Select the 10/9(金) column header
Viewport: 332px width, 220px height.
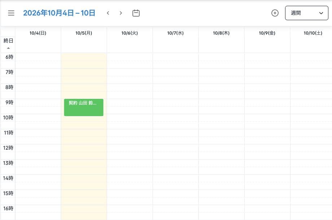tap(267, 33)
